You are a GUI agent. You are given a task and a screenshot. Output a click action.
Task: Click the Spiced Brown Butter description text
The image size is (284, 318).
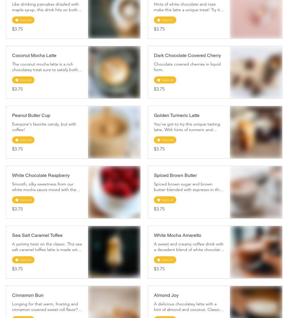point(189,187)
